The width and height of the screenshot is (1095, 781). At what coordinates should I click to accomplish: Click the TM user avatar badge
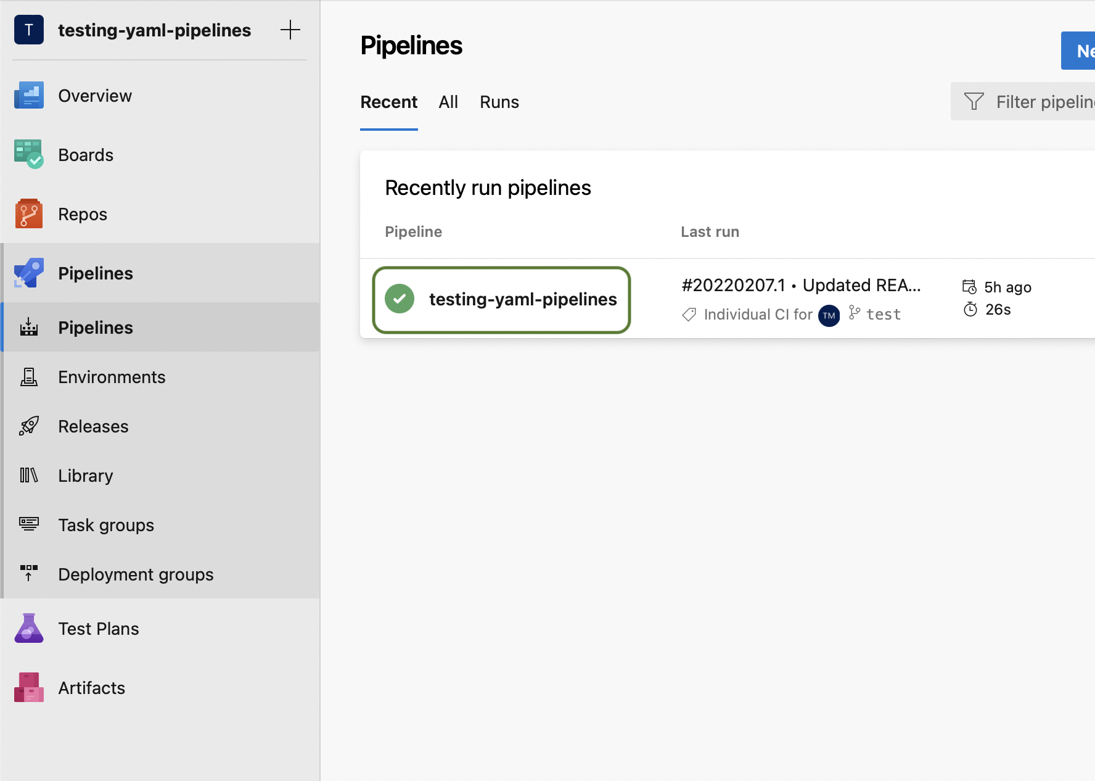(x=829, y=316)
